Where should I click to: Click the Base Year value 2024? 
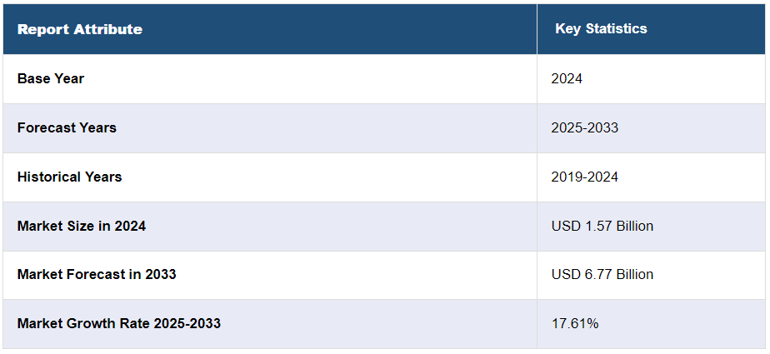click(567, 78)
